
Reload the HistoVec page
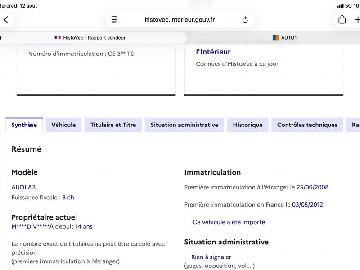click(x=245, y=20)
